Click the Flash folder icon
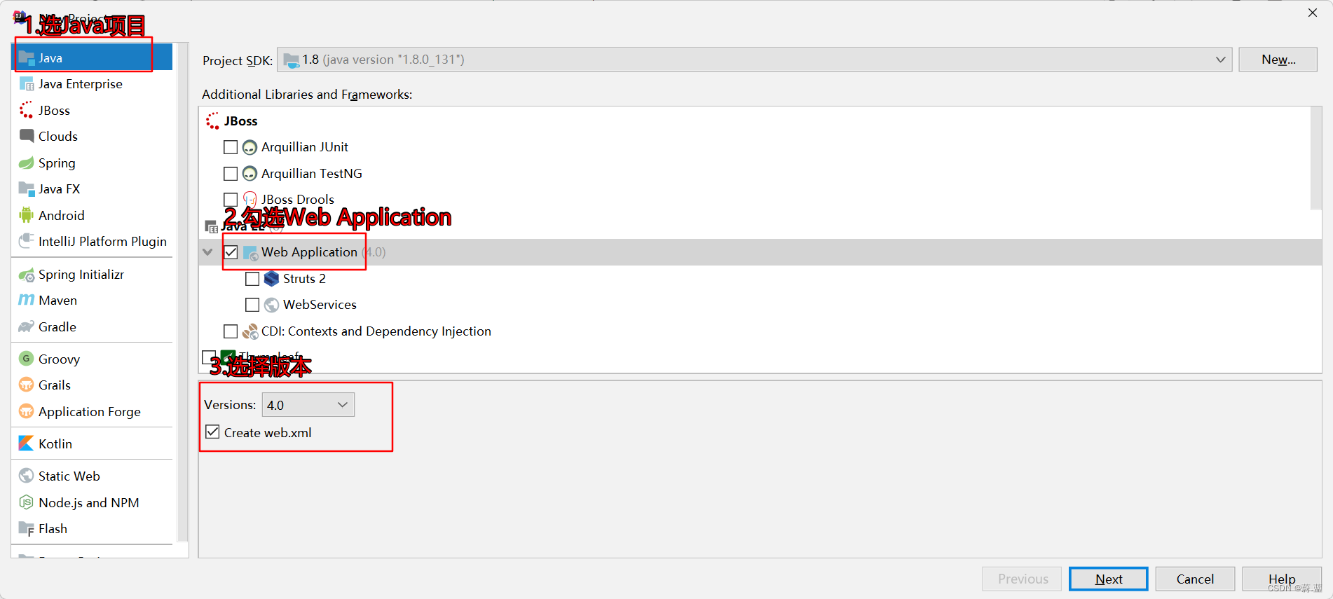Viewport: 1333px width, 599px height. tap(27, 528)
